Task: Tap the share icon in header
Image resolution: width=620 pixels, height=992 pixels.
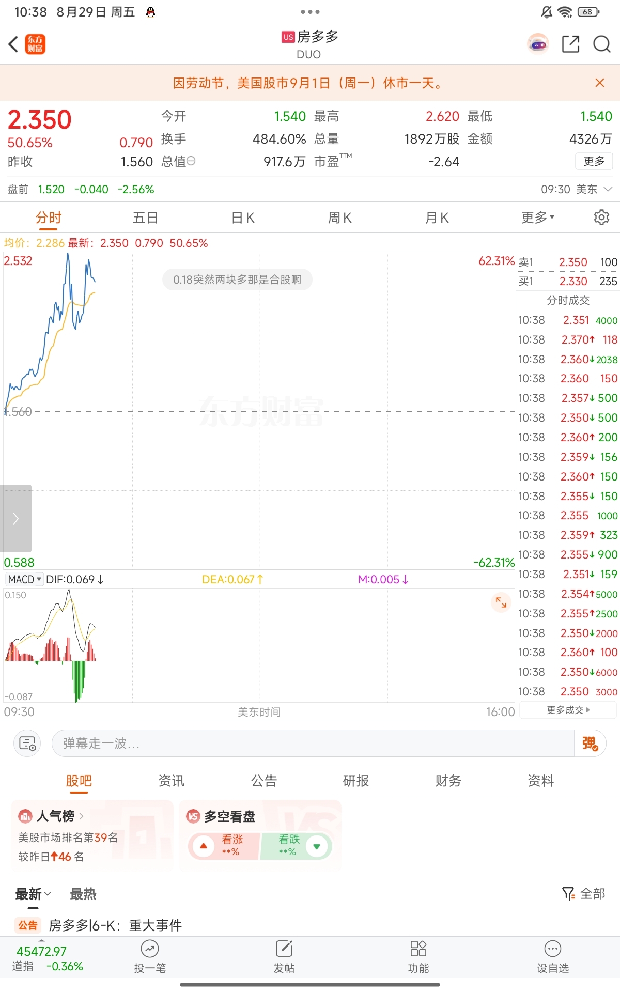Action: point(570,44)
